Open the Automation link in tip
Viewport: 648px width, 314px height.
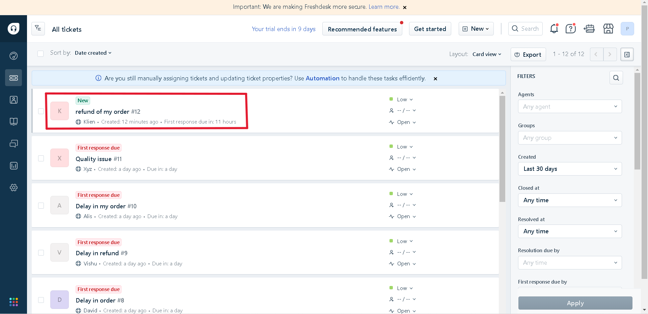[322, 78]
